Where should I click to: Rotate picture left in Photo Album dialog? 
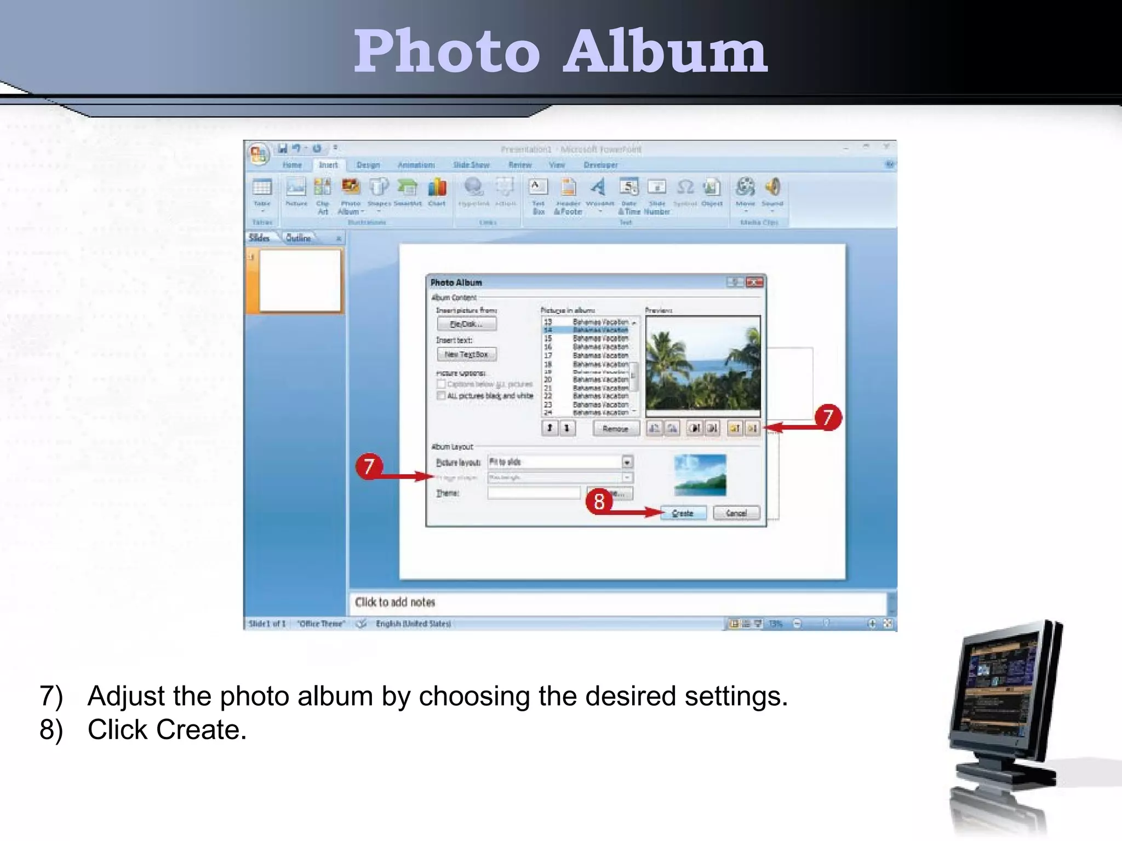654,428
